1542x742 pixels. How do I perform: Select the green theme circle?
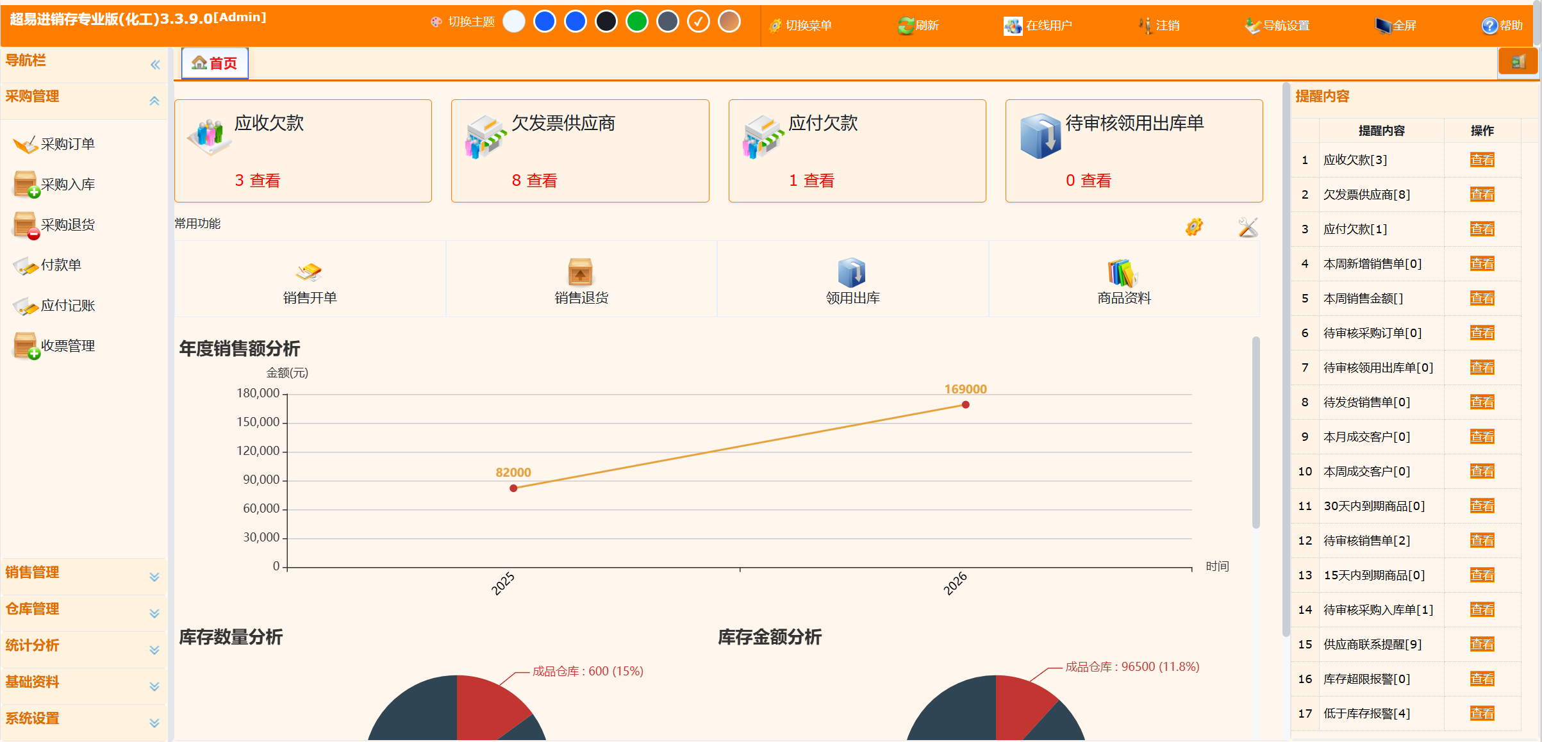pyautogui.click(x=637, y=21)
